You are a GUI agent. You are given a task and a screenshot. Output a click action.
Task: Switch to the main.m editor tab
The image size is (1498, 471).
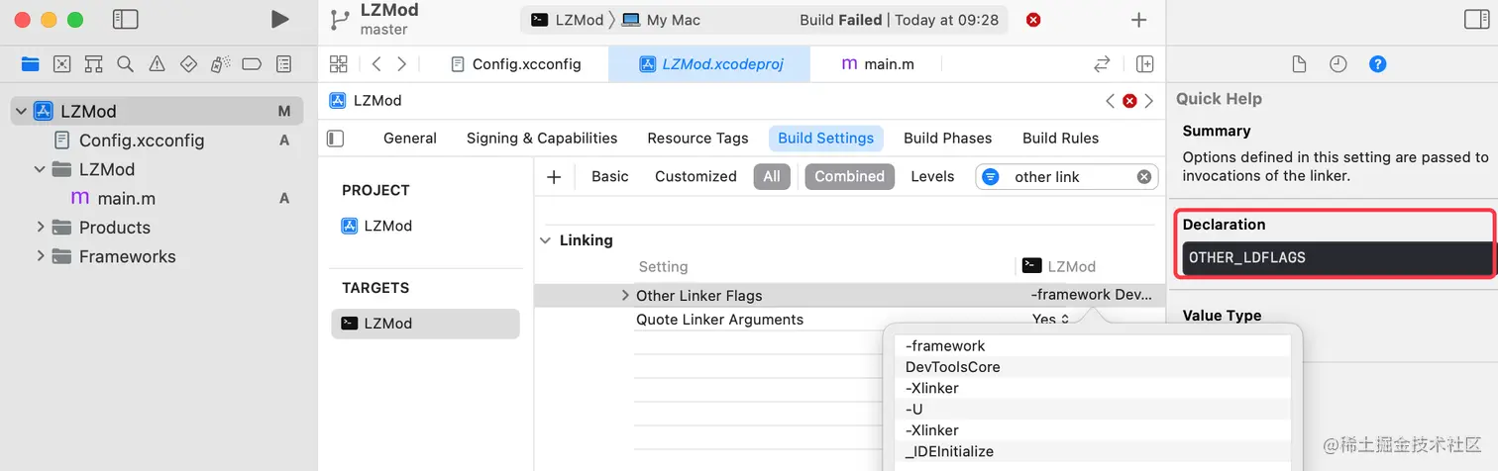point(878,64)
